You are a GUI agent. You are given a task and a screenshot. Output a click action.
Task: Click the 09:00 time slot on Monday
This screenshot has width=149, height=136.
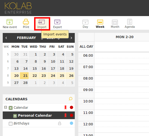(x=122, y=90)
